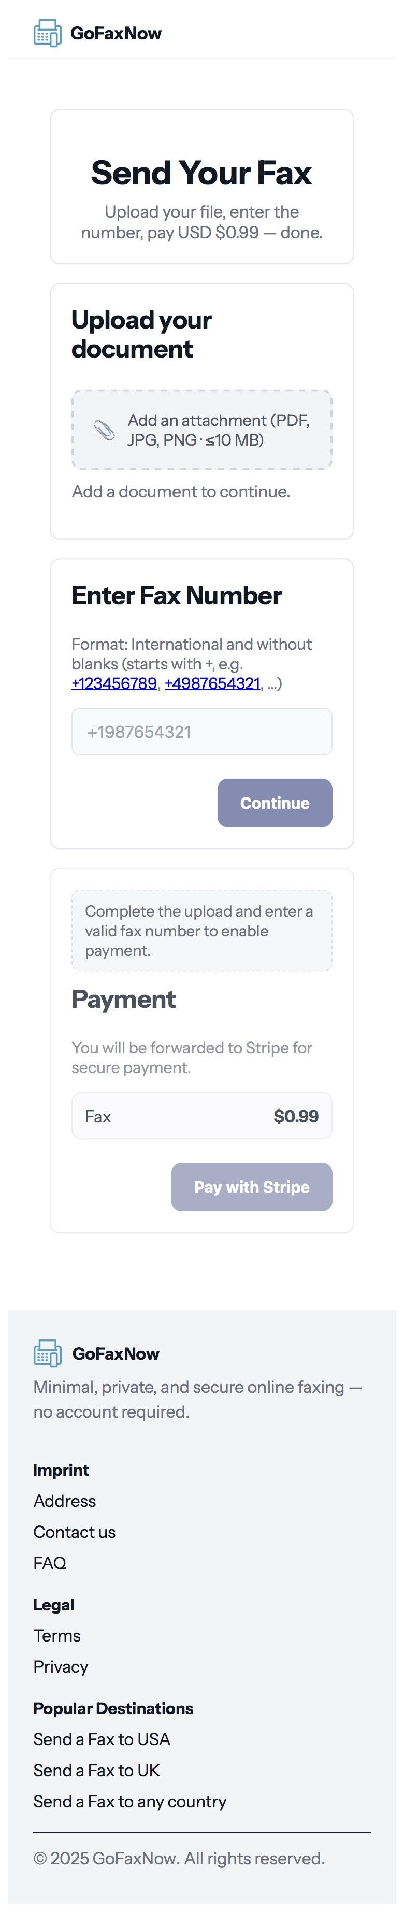Click the Pay with Stripe button
Image resolution: width=404 pixels, height=1912 pixels.
(x=251, y=1187)
